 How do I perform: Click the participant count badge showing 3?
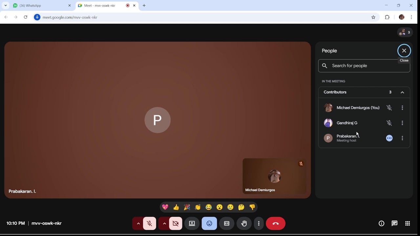(405, 32)
